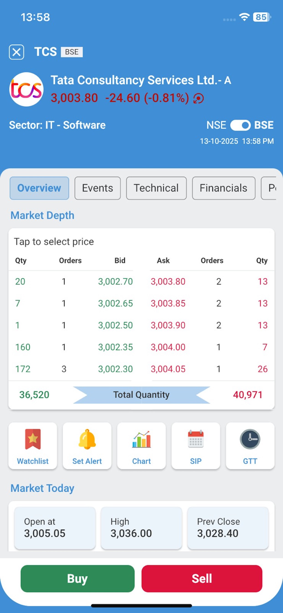Tap the price refresh icon
283x613 pixels.
(x=198, y=98)
